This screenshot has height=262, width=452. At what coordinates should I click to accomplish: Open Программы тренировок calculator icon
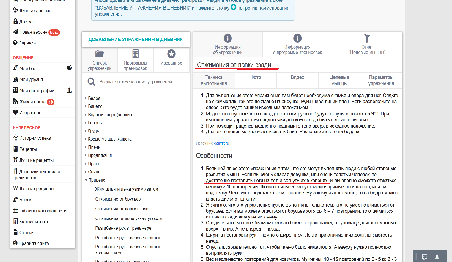(x=135, y=54)
